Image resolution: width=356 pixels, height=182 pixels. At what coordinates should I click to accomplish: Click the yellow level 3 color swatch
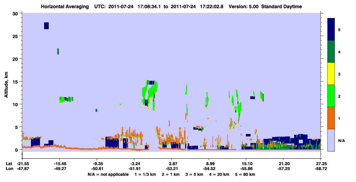[331, 74]
